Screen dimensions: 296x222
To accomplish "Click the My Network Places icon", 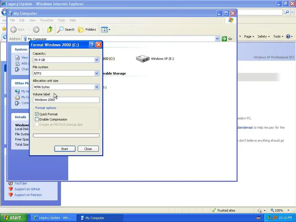I will pyautogui.click(x=17, y=91).
